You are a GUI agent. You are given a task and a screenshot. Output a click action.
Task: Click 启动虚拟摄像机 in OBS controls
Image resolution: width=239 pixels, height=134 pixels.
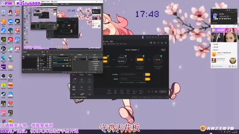point(96,62)
